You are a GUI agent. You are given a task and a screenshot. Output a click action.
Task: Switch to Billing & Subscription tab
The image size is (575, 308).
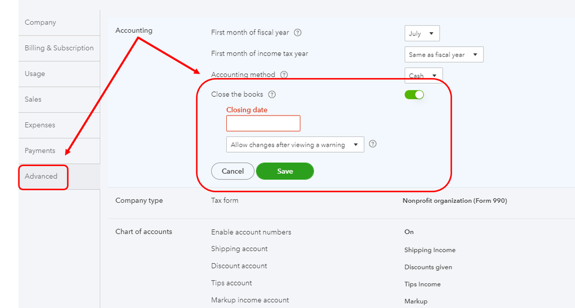pyautogui.click(x=59, y=48)
